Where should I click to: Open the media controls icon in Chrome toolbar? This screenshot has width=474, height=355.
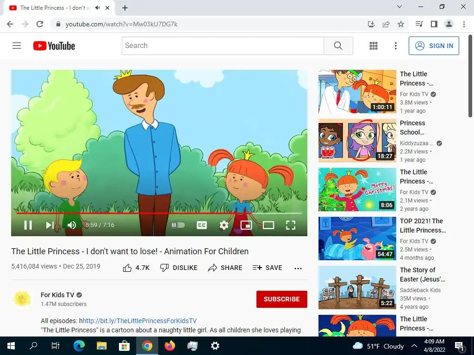419,24
